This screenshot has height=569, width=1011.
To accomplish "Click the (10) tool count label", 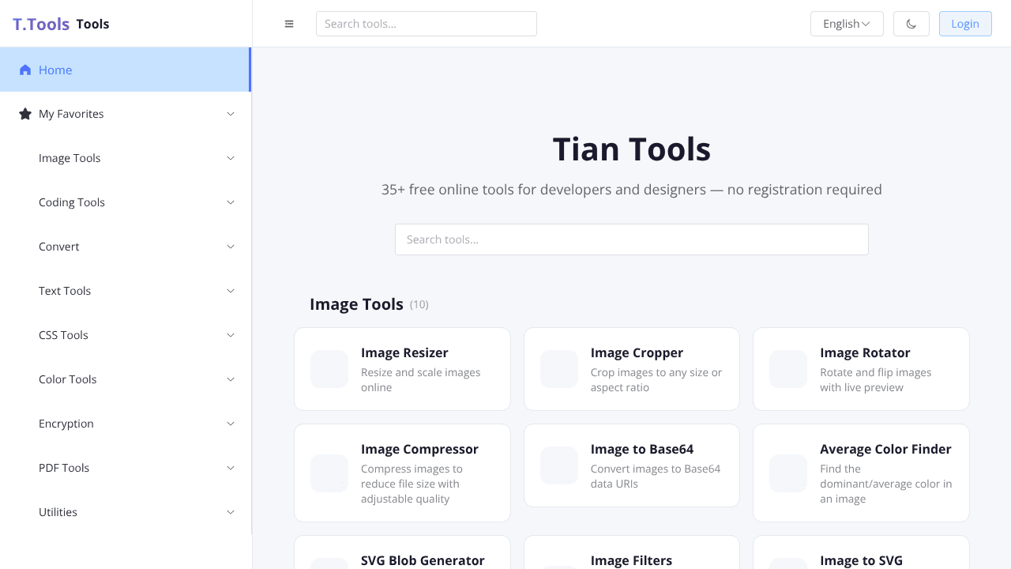I will (x=419, y=305).
